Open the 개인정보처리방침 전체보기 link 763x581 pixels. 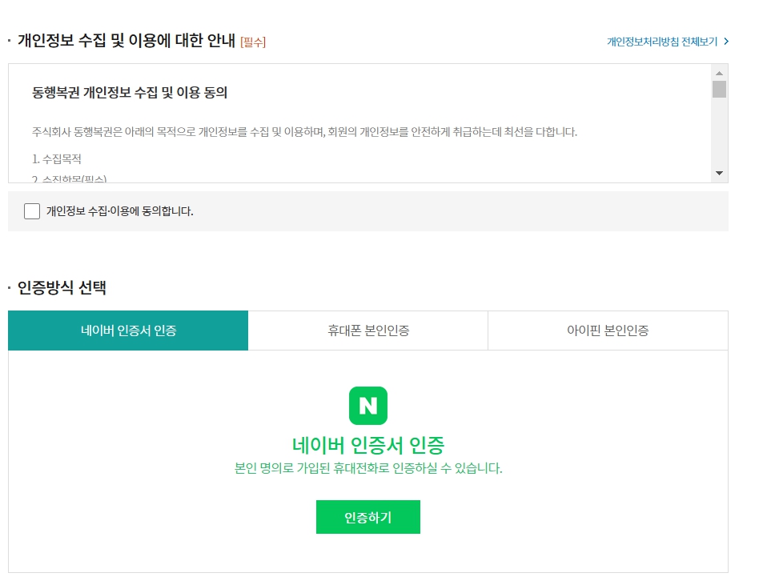coord(662,42)
